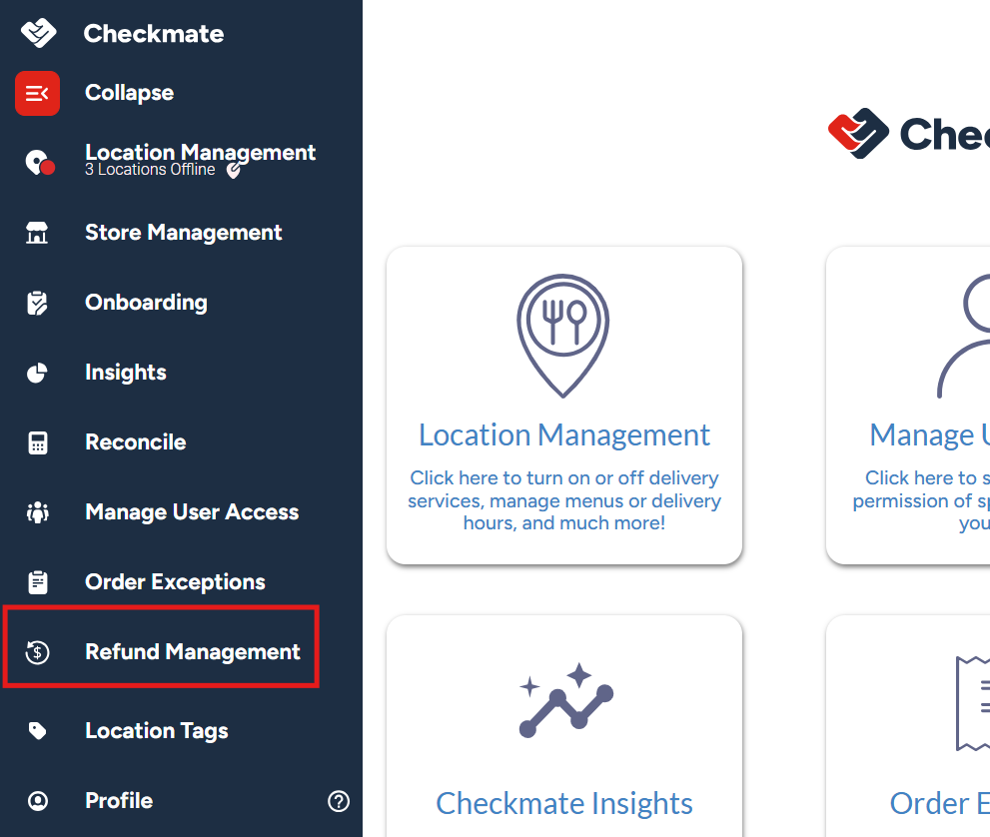Screen dimensions: 990x837
Task: Click the '3 Locations Offline' status text
Action: (150, 170)
